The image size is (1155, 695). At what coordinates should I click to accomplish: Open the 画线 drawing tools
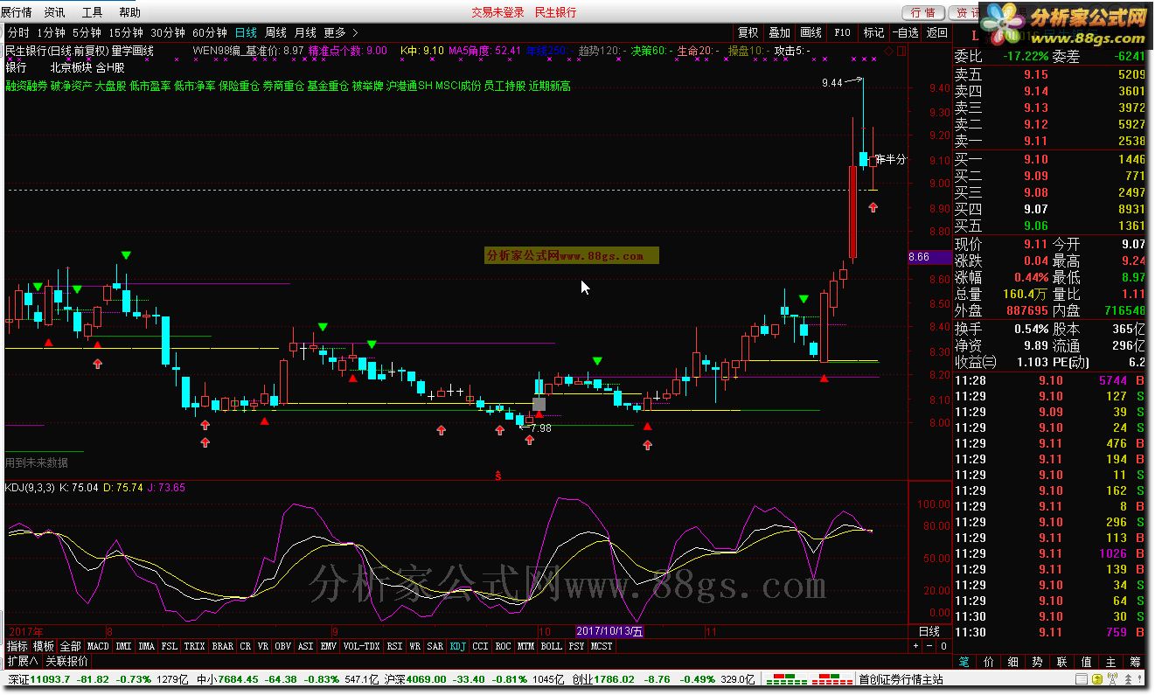(x=811, y=32)
